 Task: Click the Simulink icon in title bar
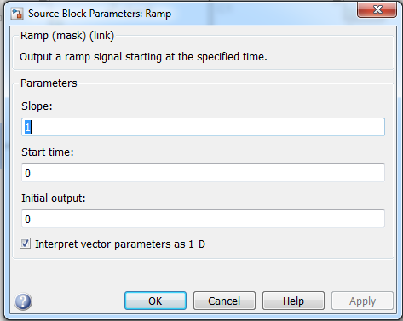pyautogui.click(x=16, y=14)
